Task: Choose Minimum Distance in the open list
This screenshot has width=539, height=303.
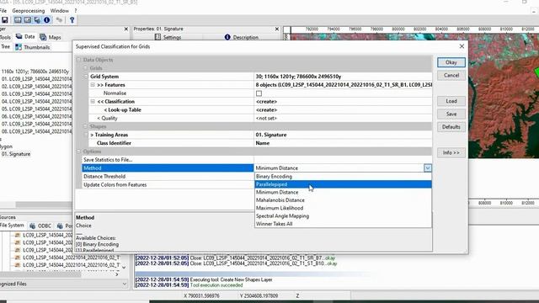Action: [343, 192]
